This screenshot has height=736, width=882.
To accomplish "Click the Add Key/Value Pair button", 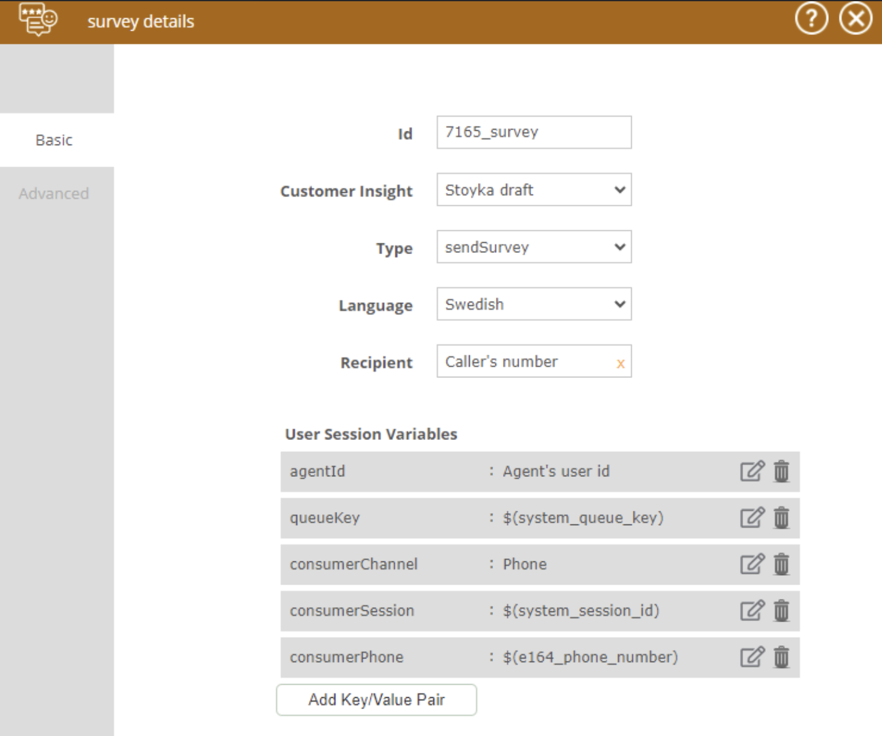I will pos(376,700).
